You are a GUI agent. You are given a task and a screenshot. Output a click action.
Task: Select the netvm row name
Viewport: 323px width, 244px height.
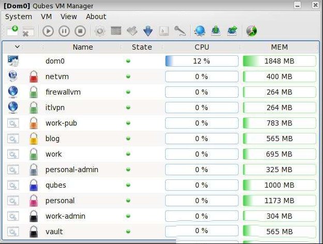[x=57, y=77]
